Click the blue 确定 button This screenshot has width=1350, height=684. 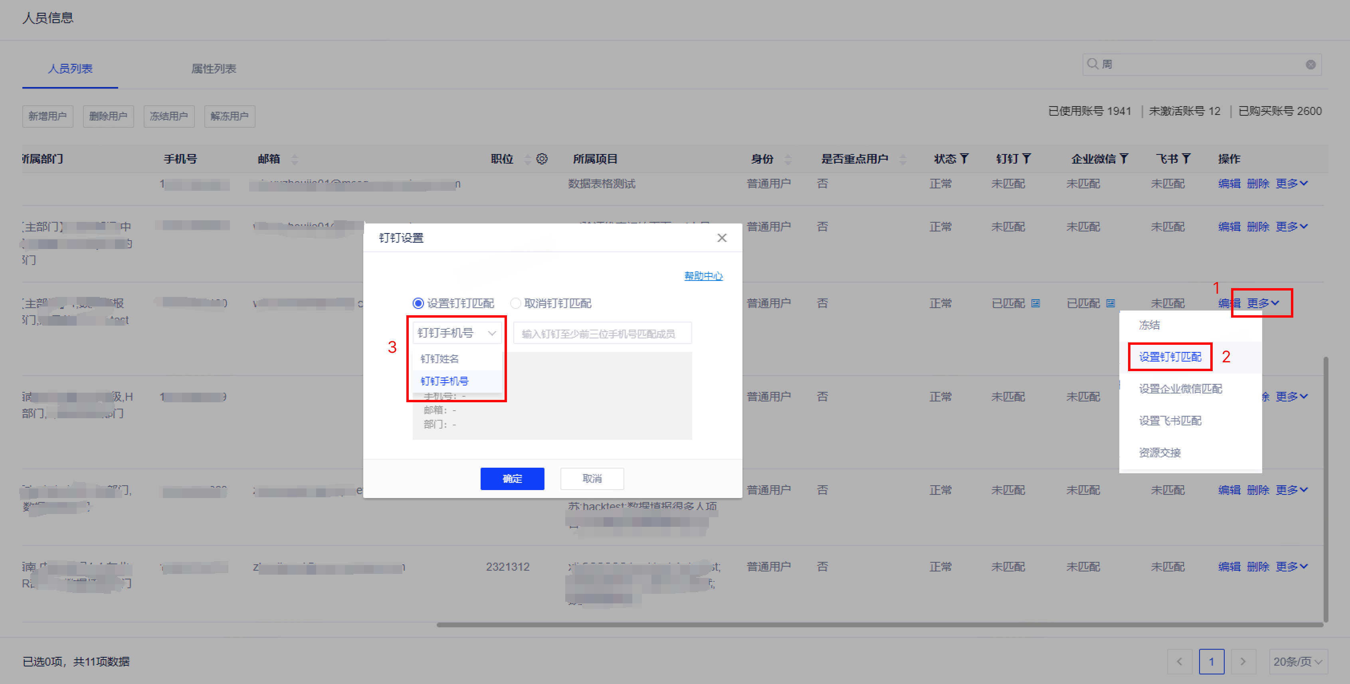(x=512, y=479)
